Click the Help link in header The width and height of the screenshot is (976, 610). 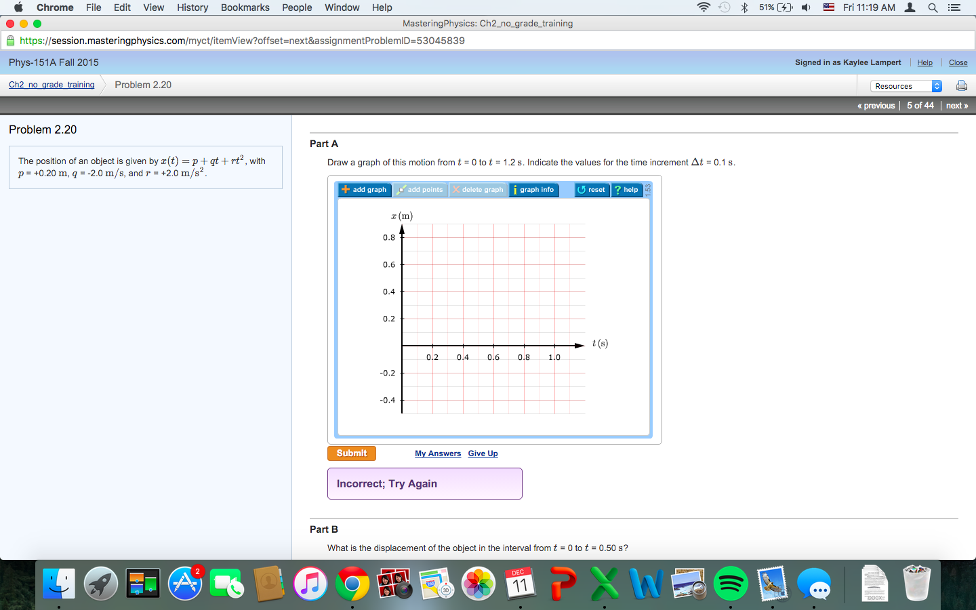click(925, 62)
